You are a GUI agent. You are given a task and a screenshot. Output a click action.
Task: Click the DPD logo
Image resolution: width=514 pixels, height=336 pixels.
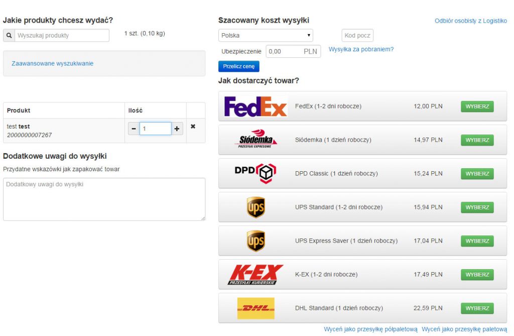click(255, 173)
